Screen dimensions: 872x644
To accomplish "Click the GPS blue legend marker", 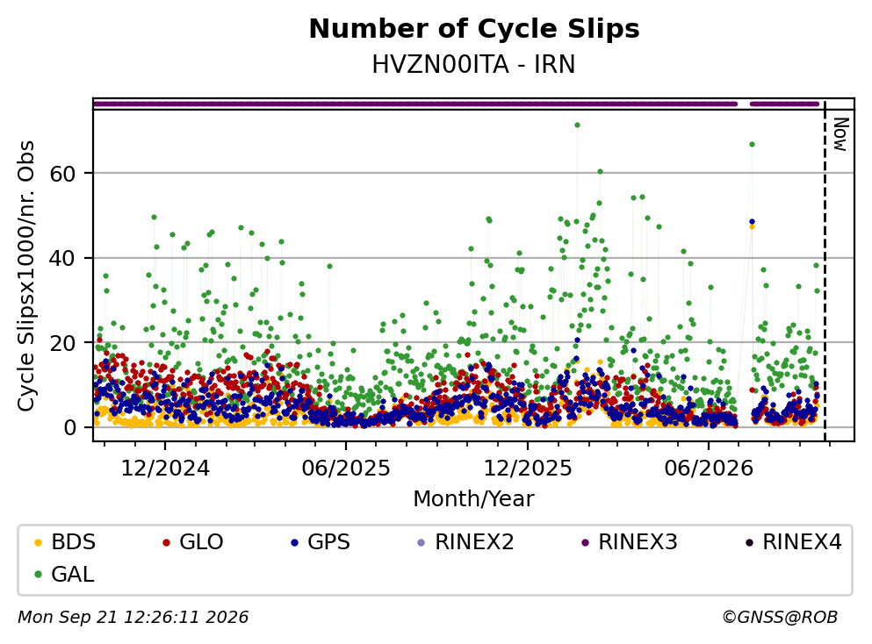I will [294, 542].
